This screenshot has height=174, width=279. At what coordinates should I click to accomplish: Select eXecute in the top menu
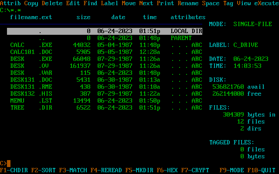point(263,3)
